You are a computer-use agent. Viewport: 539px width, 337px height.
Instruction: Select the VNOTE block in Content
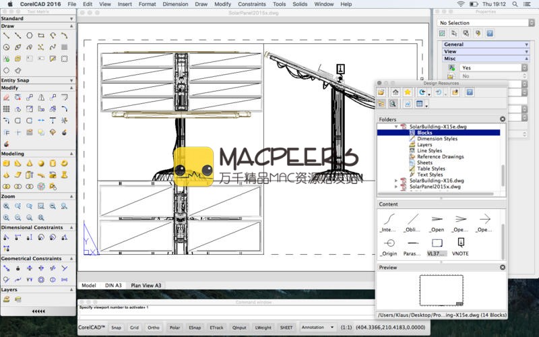[460, 246]
